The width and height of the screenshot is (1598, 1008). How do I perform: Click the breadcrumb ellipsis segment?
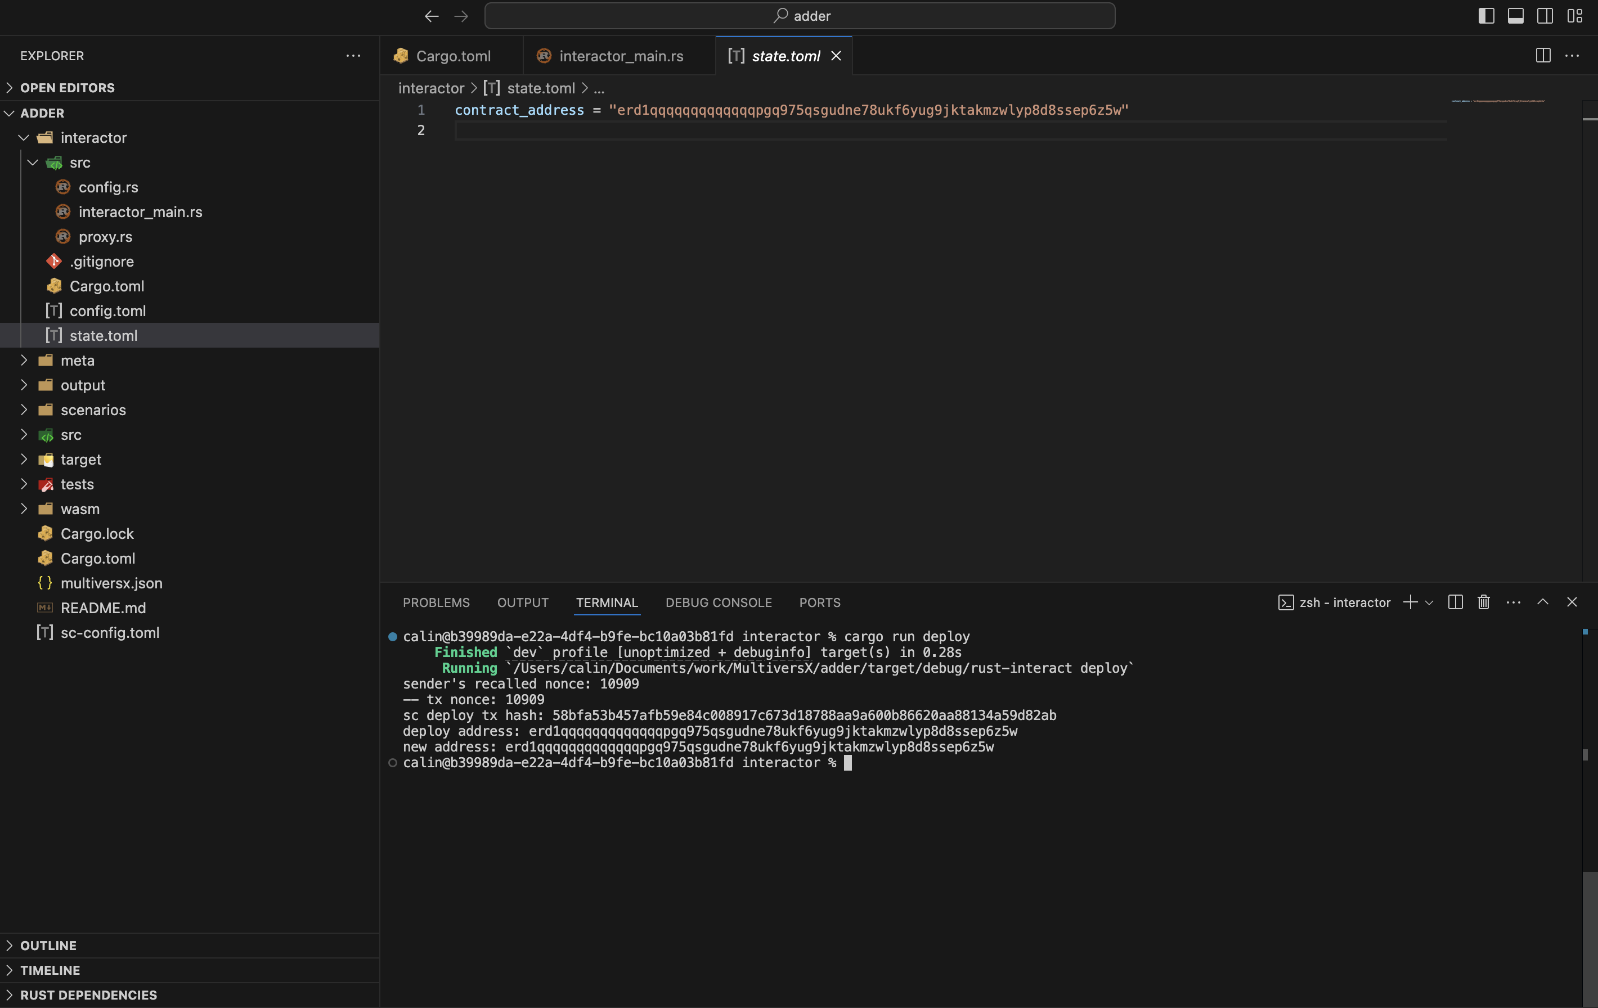599,88
